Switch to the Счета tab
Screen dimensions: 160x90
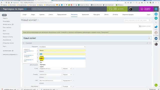[x=51, y=14]
